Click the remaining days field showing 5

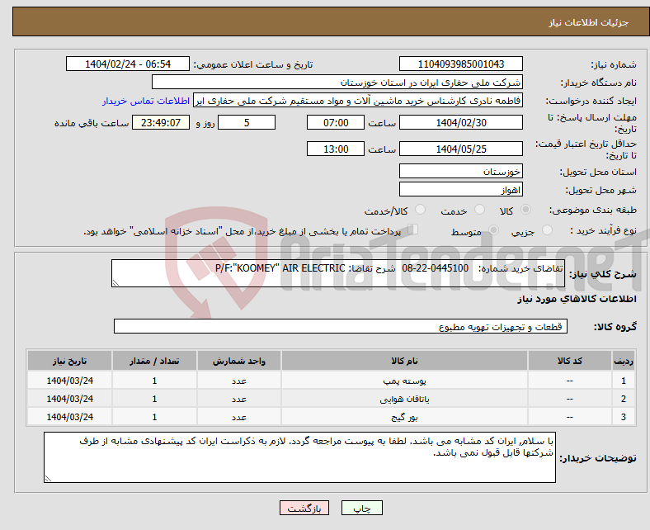tap(247, 122)
